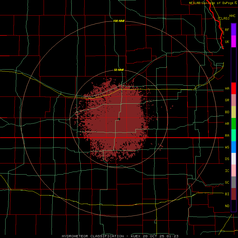
Task: Pick the dark green HR legend swatch
Action: 234,124
